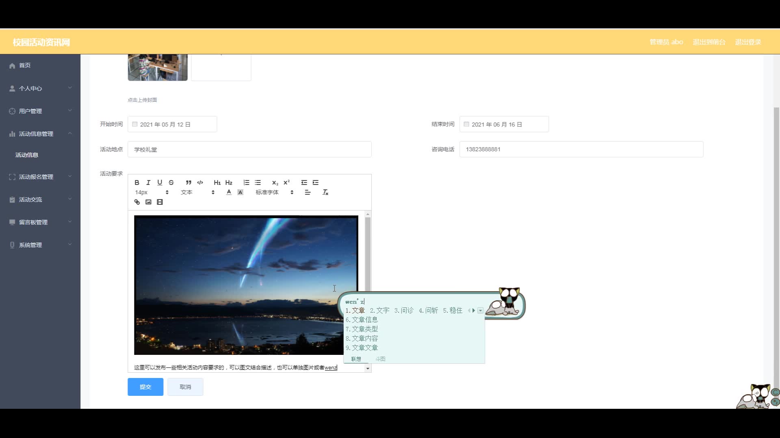This screenshot has width=780, height=438.
Task: Select IME candidate 1 文章
Action: 355,310
